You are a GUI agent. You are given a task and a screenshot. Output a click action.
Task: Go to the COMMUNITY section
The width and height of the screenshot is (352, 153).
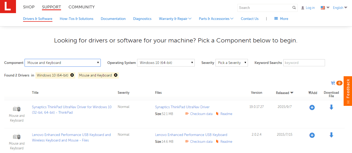point(82,7)
